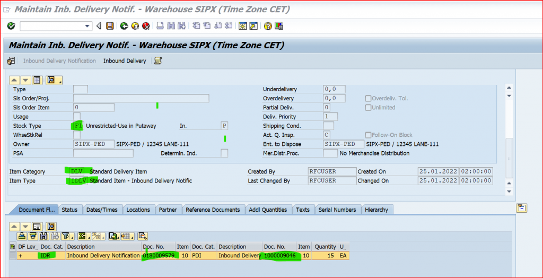543x278 pixels.
Task: Click the Previous Page icon in the top toolbar
Action: tap(207, 26)
